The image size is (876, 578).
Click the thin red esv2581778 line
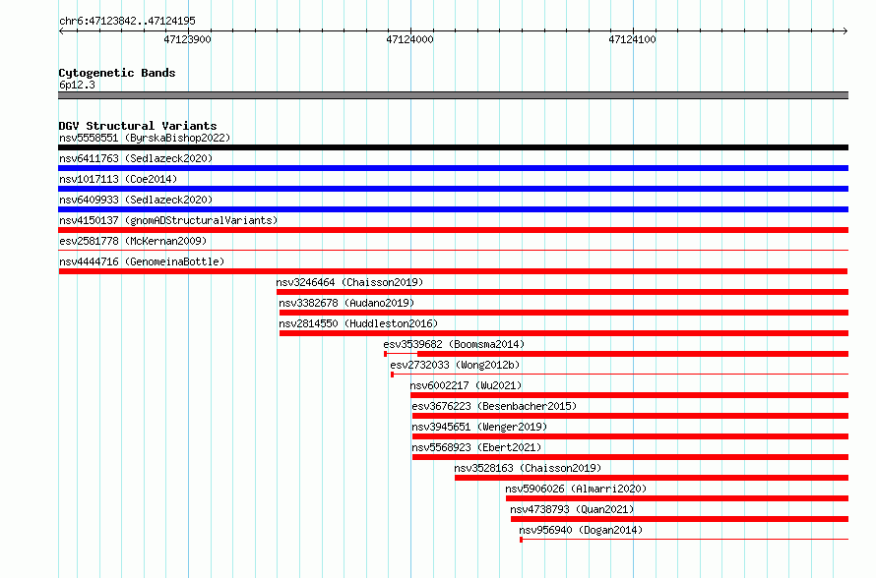tap(453, 251)
